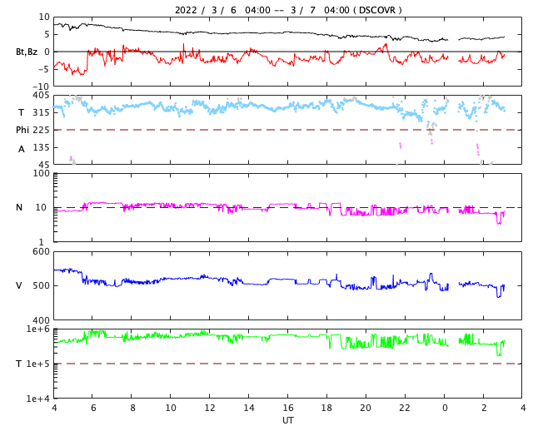Click the '16' hour label on the UT axis
The height and width of the screenshot is (426, 533).
pos(287,408)
